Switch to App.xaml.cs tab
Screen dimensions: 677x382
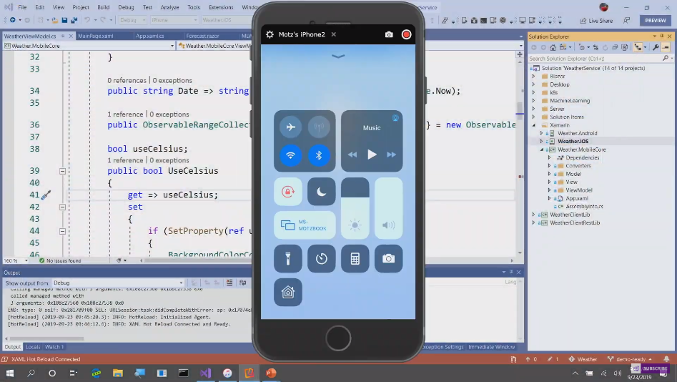click(x=150, y=36)
